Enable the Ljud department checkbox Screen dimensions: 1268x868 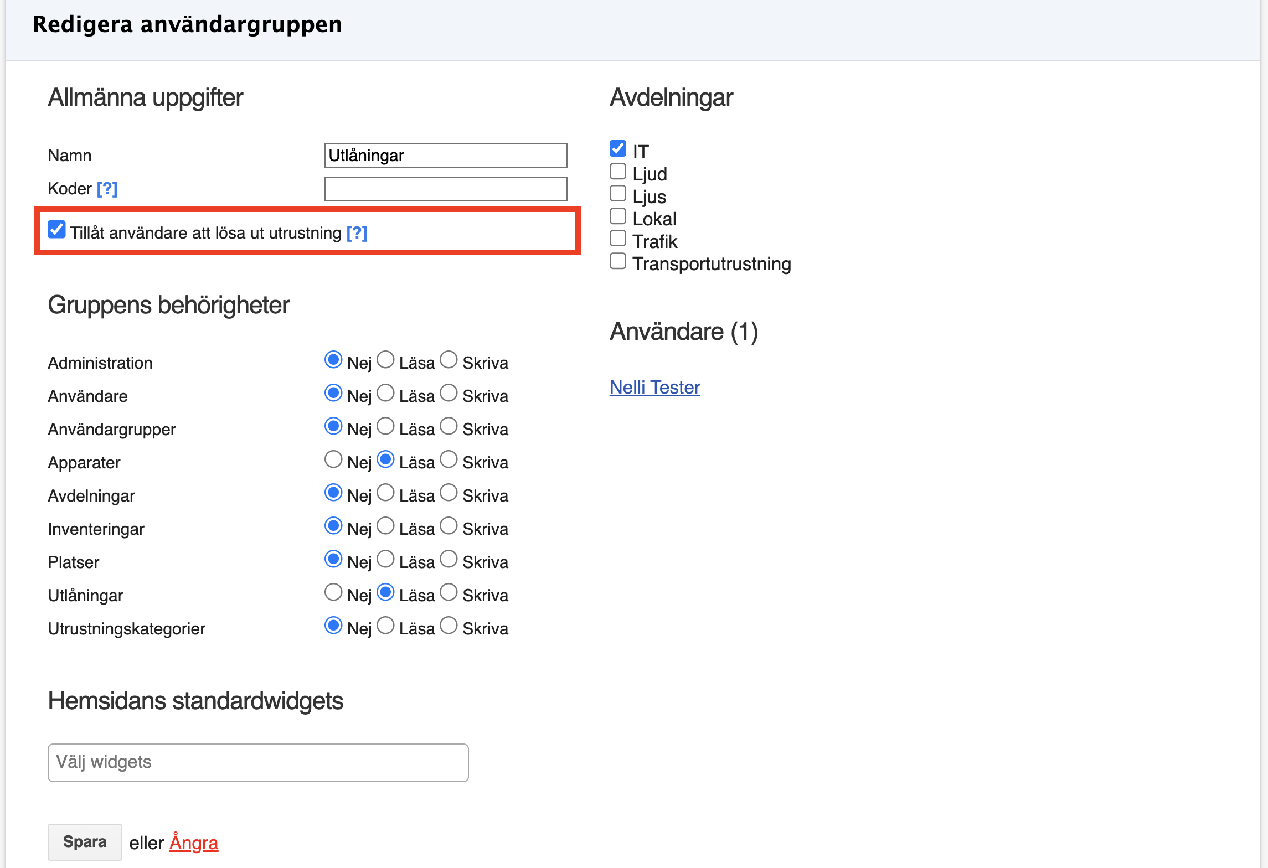618,171
